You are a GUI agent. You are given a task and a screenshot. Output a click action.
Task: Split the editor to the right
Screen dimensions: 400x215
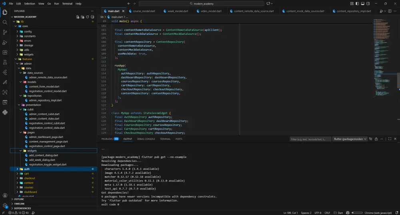[x=390, y=11]
